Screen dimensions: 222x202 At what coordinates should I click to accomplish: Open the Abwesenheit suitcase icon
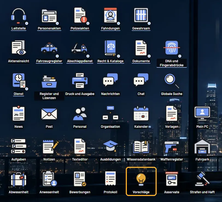pos(19,179)
